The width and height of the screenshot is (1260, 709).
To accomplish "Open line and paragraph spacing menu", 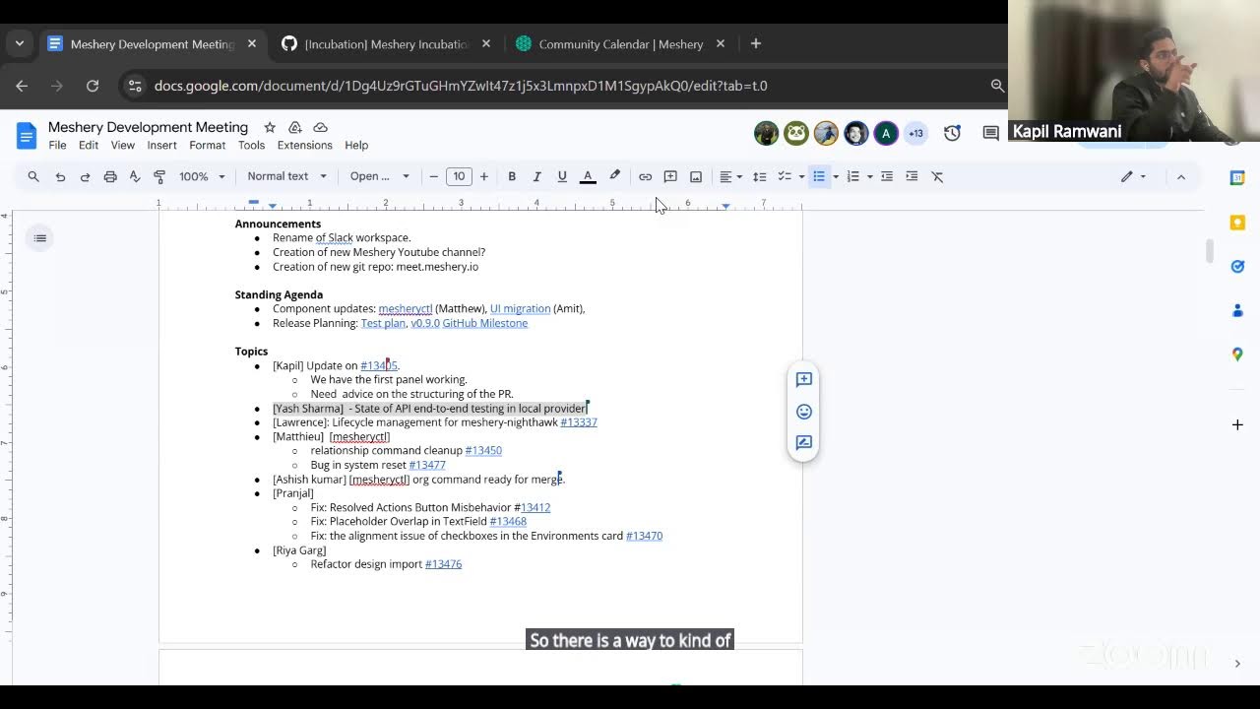I will pyautogui.click(x=760, y=176).
